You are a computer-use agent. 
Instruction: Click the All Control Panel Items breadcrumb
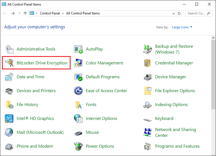(x=83, y=13)
